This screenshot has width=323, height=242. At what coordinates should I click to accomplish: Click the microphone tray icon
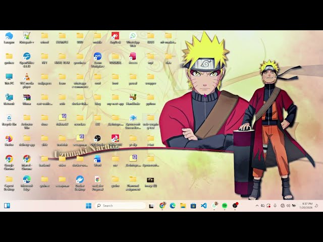pyautogui.click(x=275, y=206)
